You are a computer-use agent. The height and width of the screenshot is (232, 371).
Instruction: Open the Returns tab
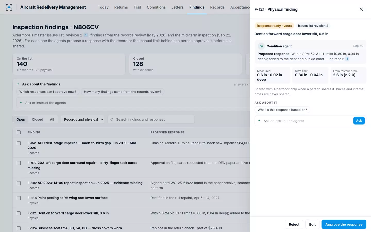pos(121,7)
